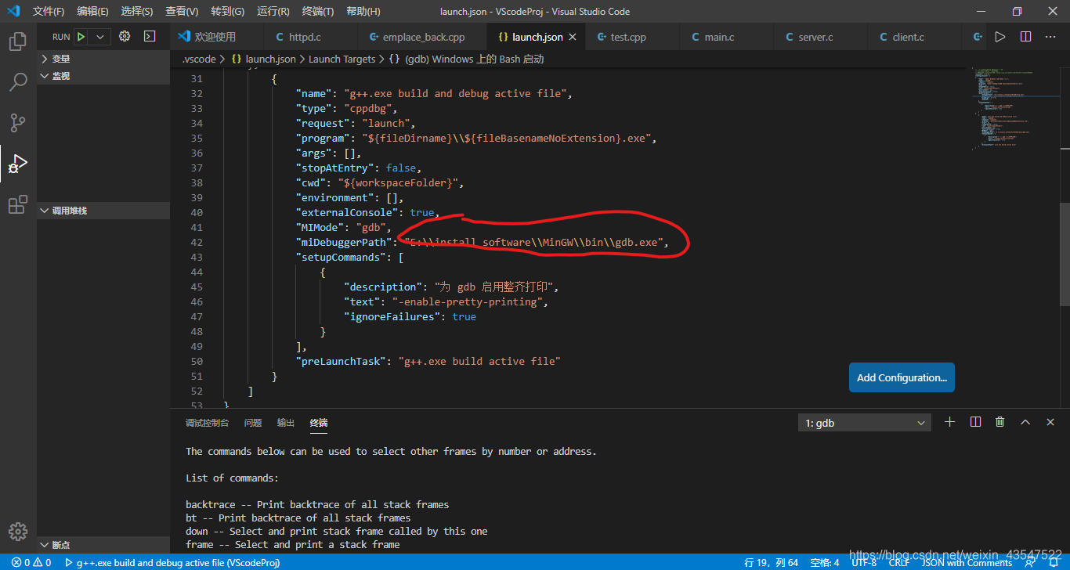Open the Manage gear in activity bar

(17, 530)
